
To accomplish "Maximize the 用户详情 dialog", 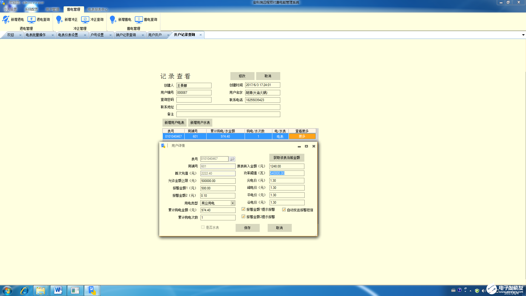I will (306, 146).
